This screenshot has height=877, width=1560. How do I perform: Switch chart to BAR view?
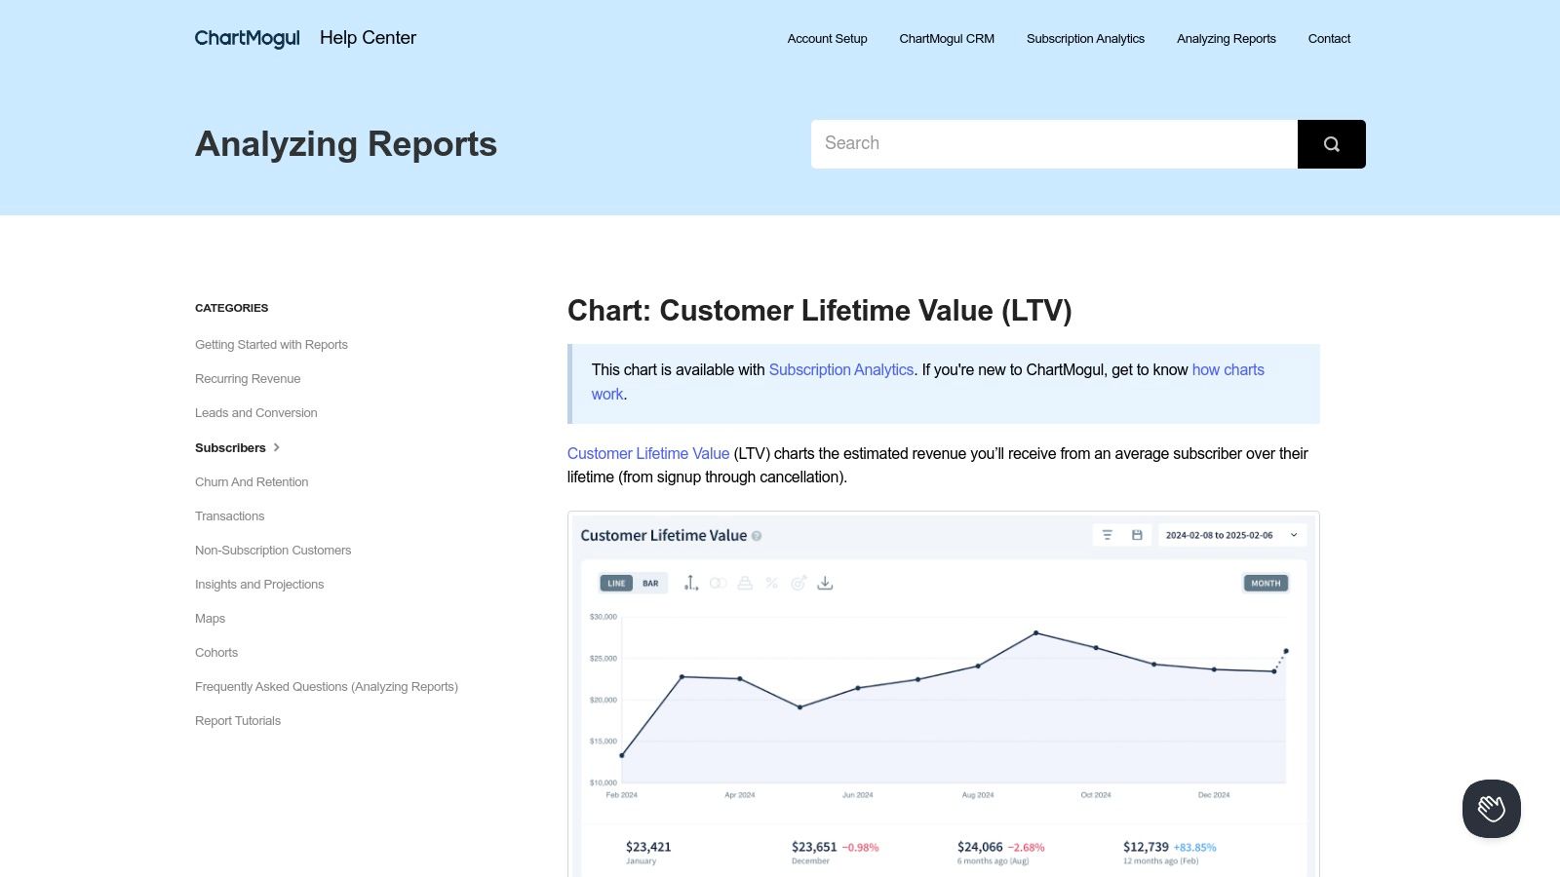click(648, 583)
